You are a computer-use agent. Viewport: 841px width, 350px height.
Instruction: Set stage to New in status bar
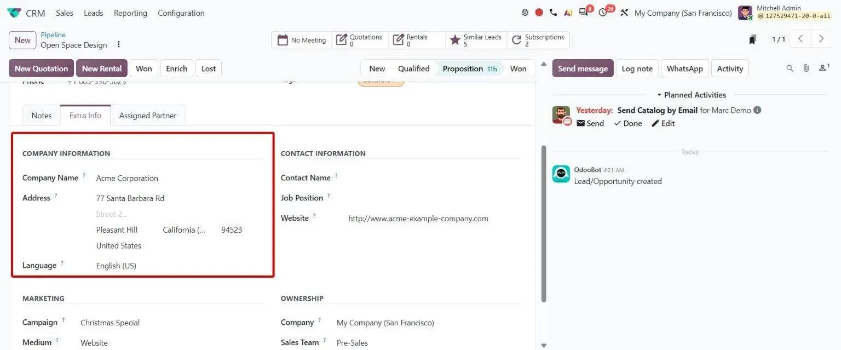pos(377,68)
